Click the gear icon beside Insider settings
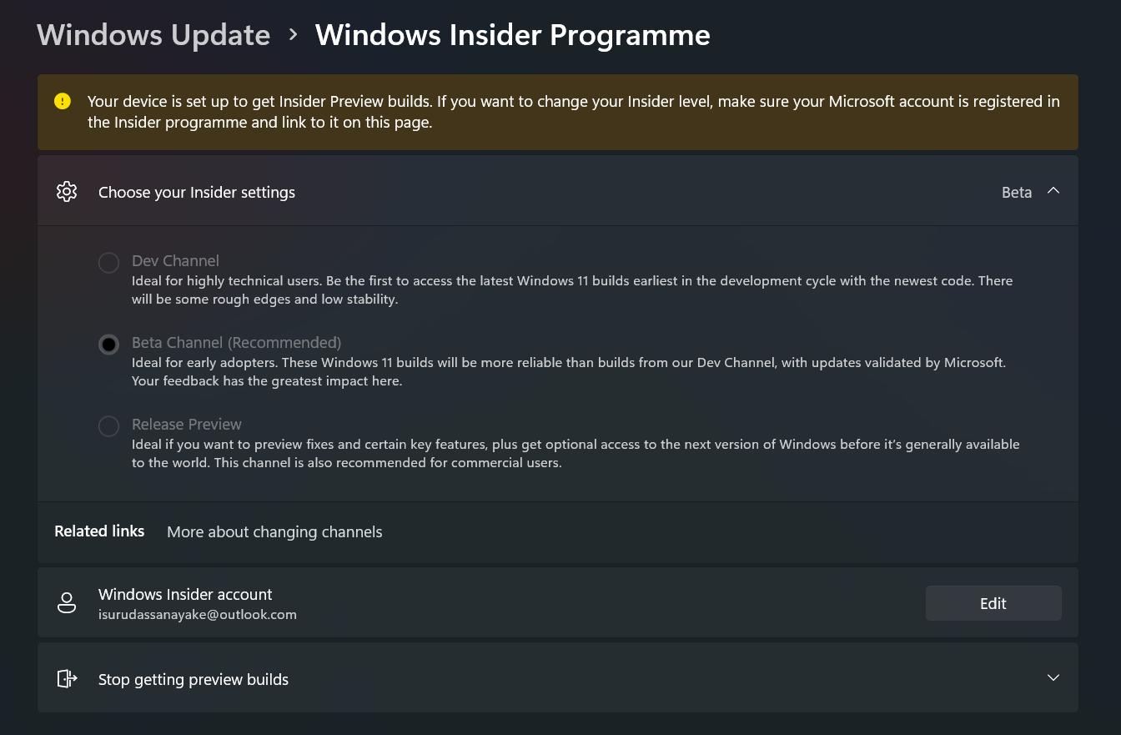This screenshot has height=735, width=1121. click(x=67, y=192)
